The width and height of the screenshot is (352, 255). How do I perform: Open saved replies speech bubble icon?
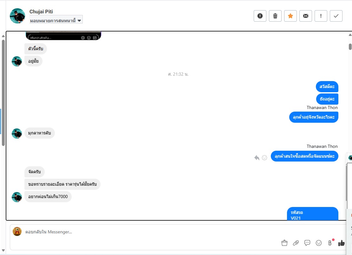307,243
